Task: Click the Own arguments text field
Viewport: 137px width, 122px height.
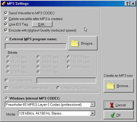Action: click(66, 80)
